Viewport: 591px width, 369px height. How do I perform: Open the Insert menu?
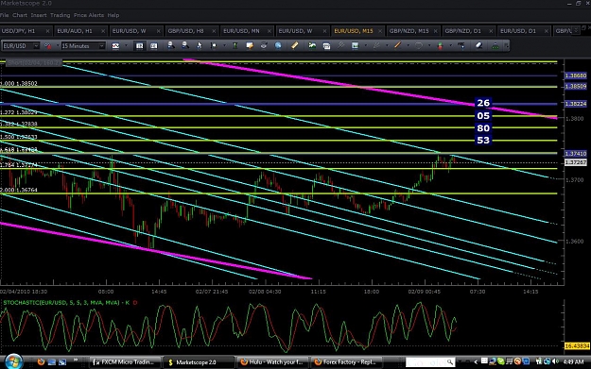click(x=39, y=15)
